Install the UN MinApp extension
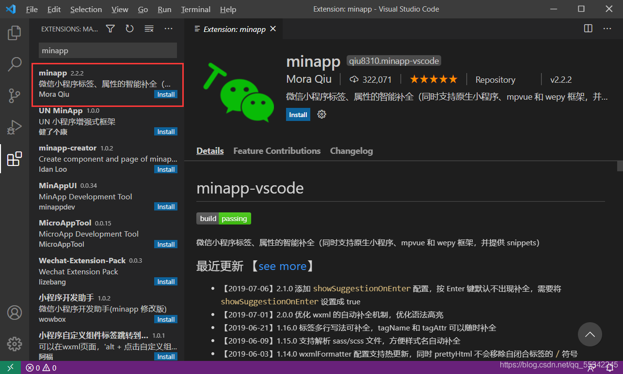The height and width of the screenshot is (374, 623). (166, 132)
